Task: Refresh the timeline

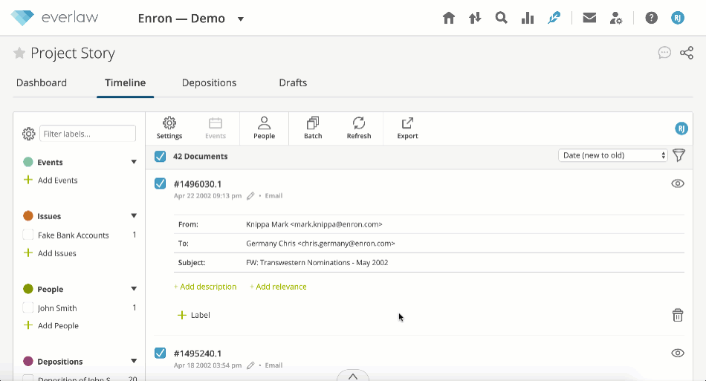Action: point(359,128)
